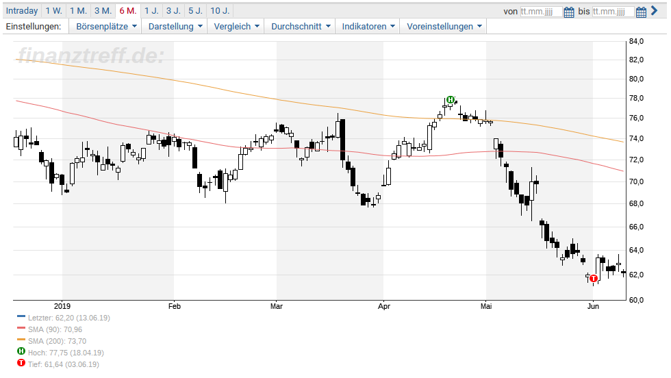Select the 10 J. time range tab
Viewport: 671px width, 378px height.
pos(220,11)
